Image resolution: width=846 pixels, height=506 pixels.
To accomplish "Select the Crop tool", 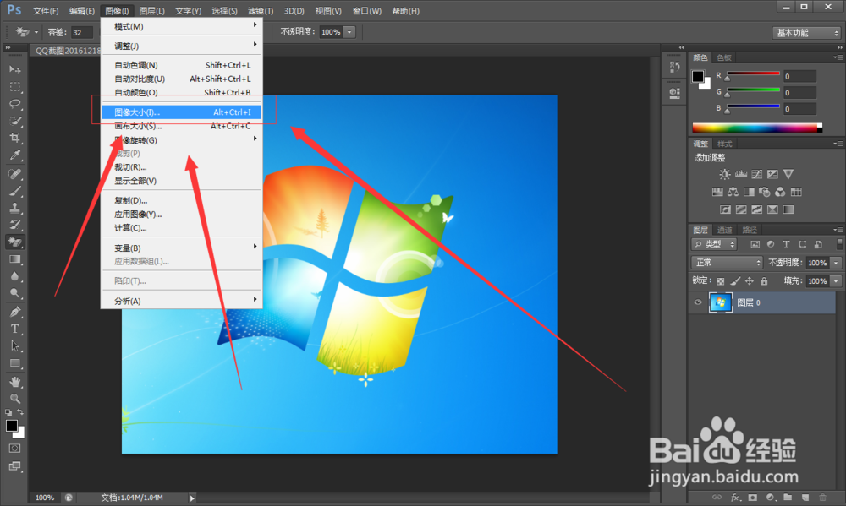I will click(14, 138).
